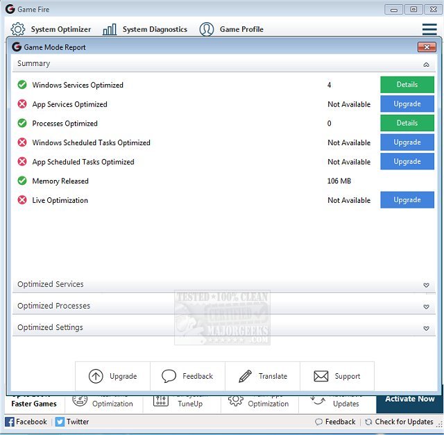Click Game Fire logo in title bar
444x435 pixels.
tap(10, 9)
